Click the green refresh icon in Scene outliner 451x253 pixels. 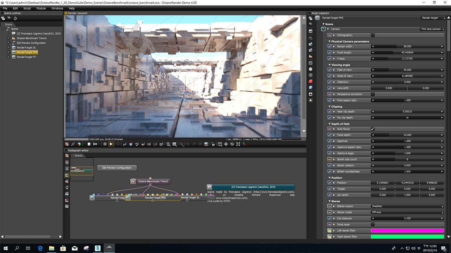pos(15,18)
